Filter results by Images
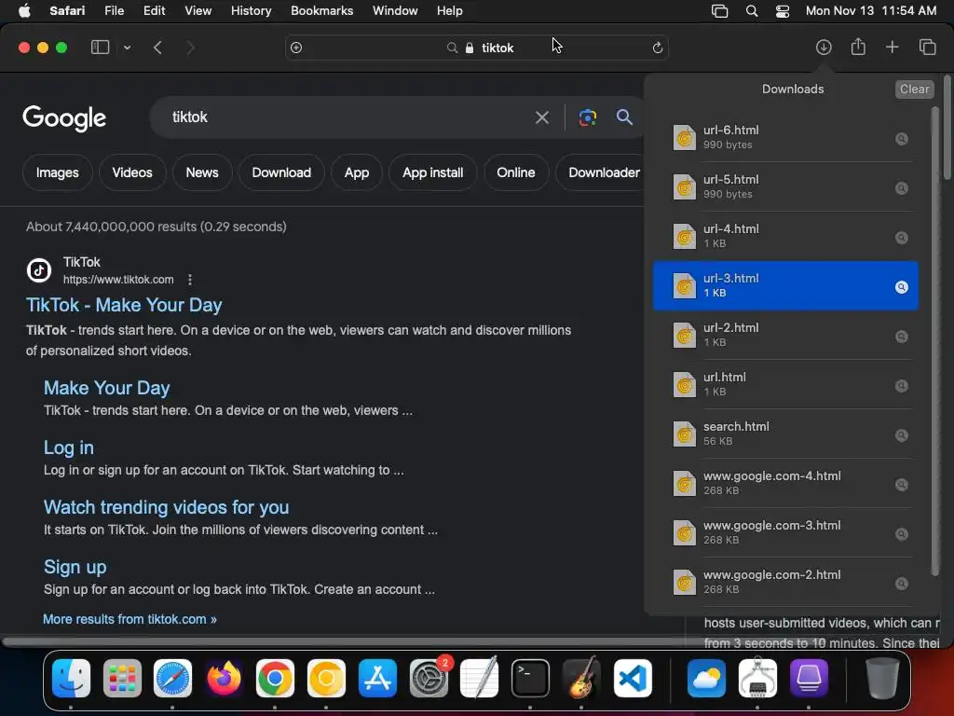This screenshot has width=954, height=716. click(57, 172)
